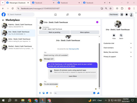The width and height of the screenshot is (137, 103).
Task: Reload the page in browser
Action: [13, 9]
